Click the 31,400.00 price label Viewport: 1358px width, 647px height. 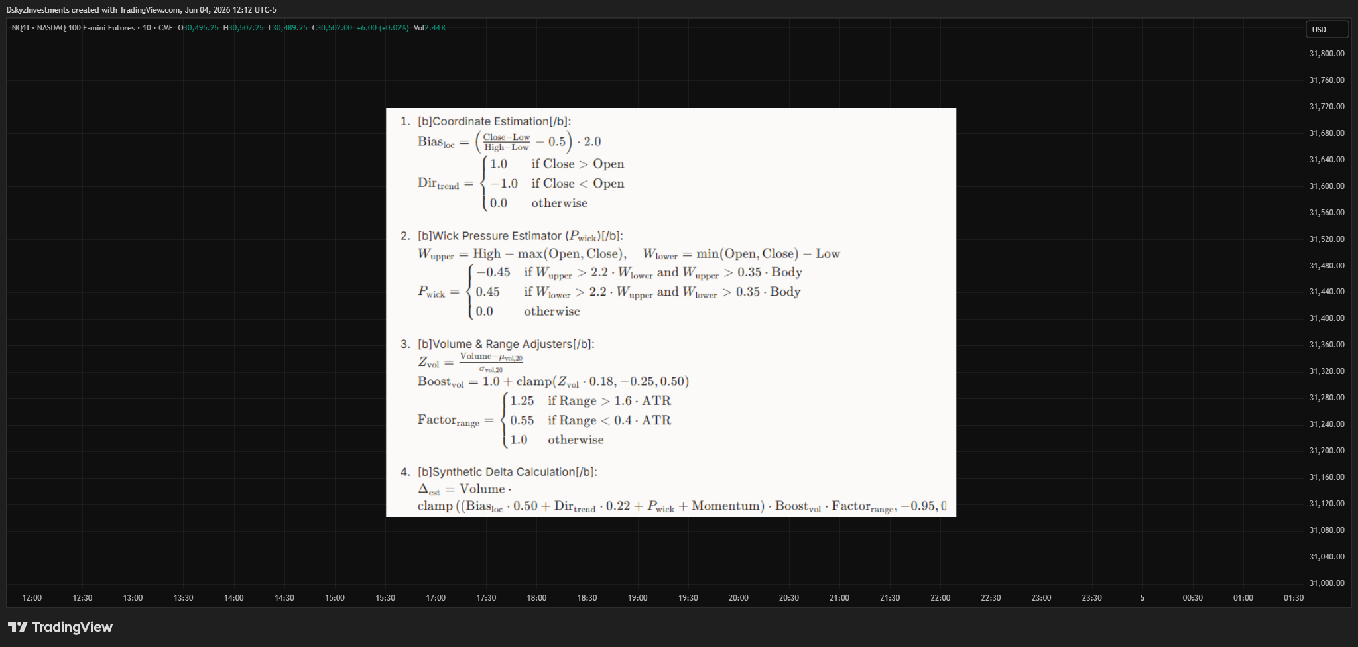coord(1327,318)
